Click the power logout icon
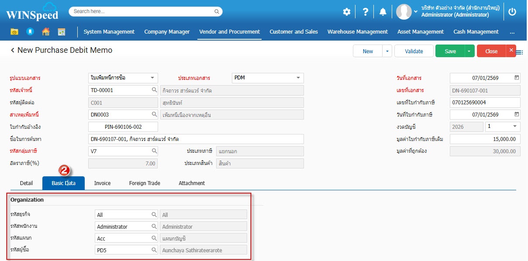This screenshot has height=261, width=528. point(512,12)
